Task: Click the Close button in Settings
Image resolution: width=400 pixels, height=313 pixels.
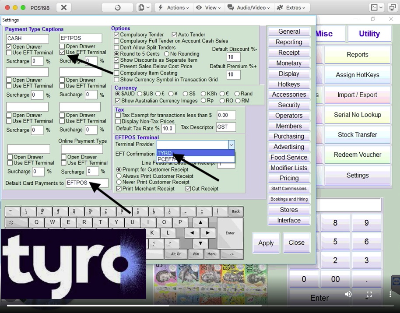Action: coord(296,243)
